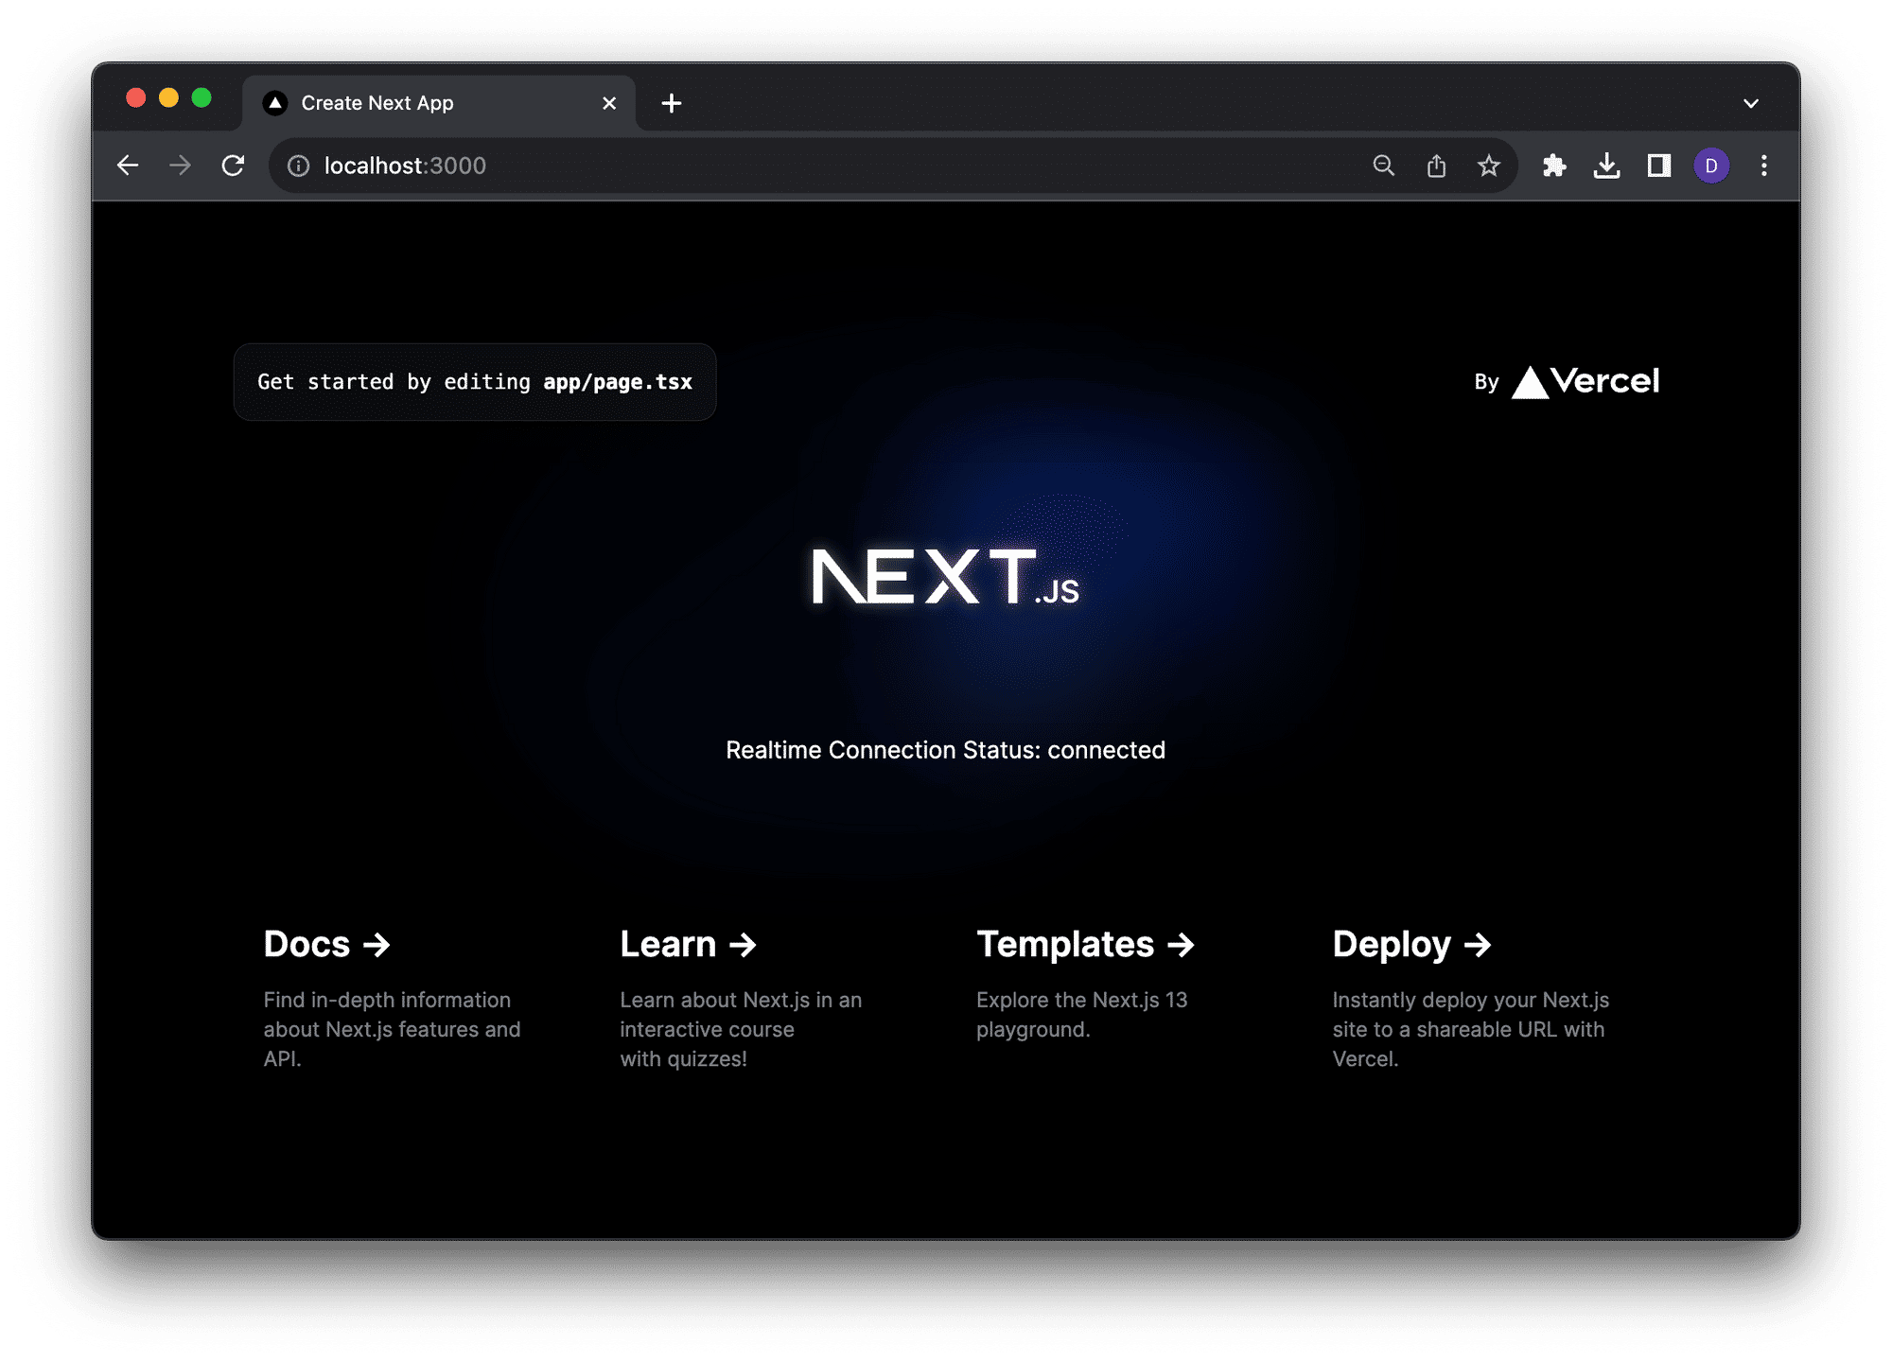Open the zoom magnifier in address bar
The width and height of the screenshot is (1892, 1361).
tap(1384, 166)
